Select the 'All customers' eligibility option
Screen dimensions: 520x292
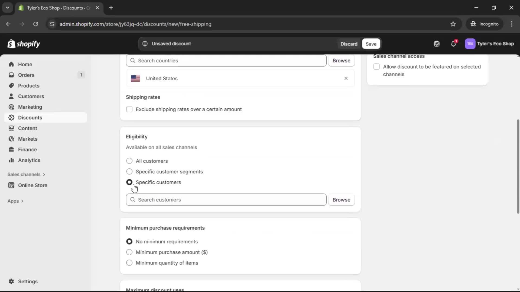click(129, 161)
